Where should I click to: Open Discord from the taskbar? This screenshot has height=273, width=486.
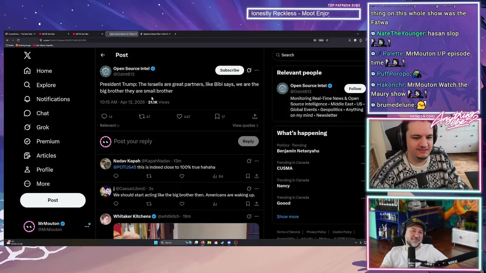(x=229, y=243)
